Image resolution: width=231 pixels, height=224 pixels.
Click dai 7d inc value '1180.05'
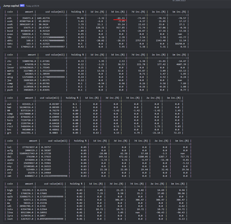click(143, 157)
